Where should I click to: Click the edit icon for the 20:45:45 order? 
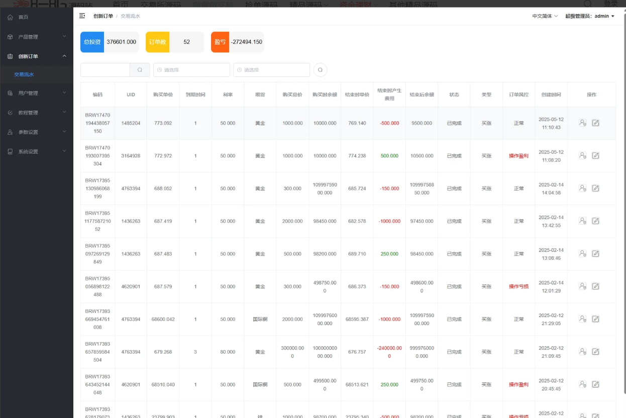(595, 384)
